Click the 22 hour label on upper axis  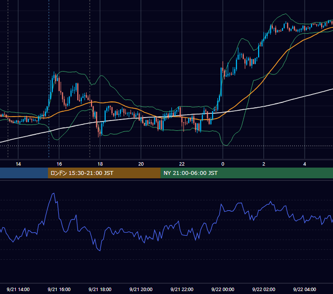[182, 164]
